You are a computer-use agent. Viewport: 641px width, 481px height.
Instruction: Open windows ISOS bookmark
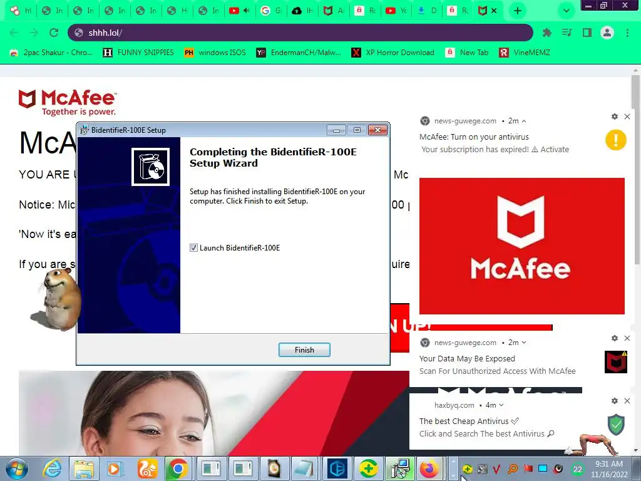coord(215,53)
